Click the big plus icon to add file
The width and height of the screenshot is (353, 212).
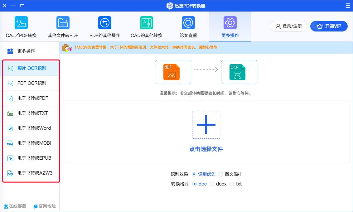coord(206,125)
